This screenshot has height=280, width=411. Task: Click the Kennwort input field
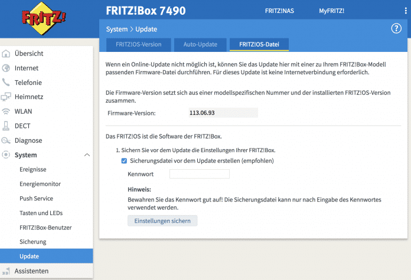point(199,174)
